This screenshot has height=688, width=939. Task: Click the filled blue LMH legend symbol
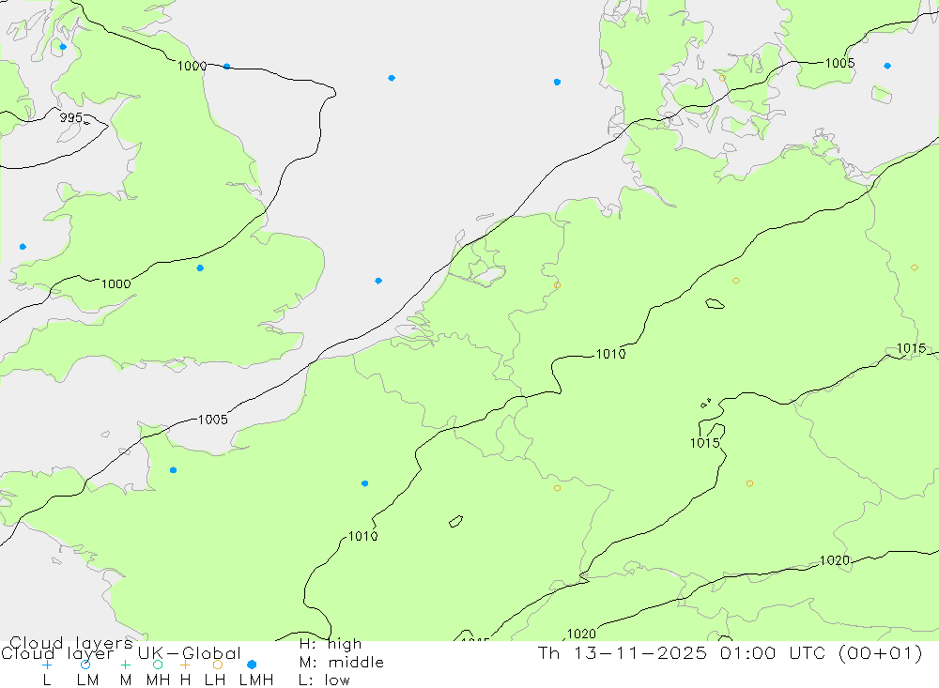coord(252,665)
